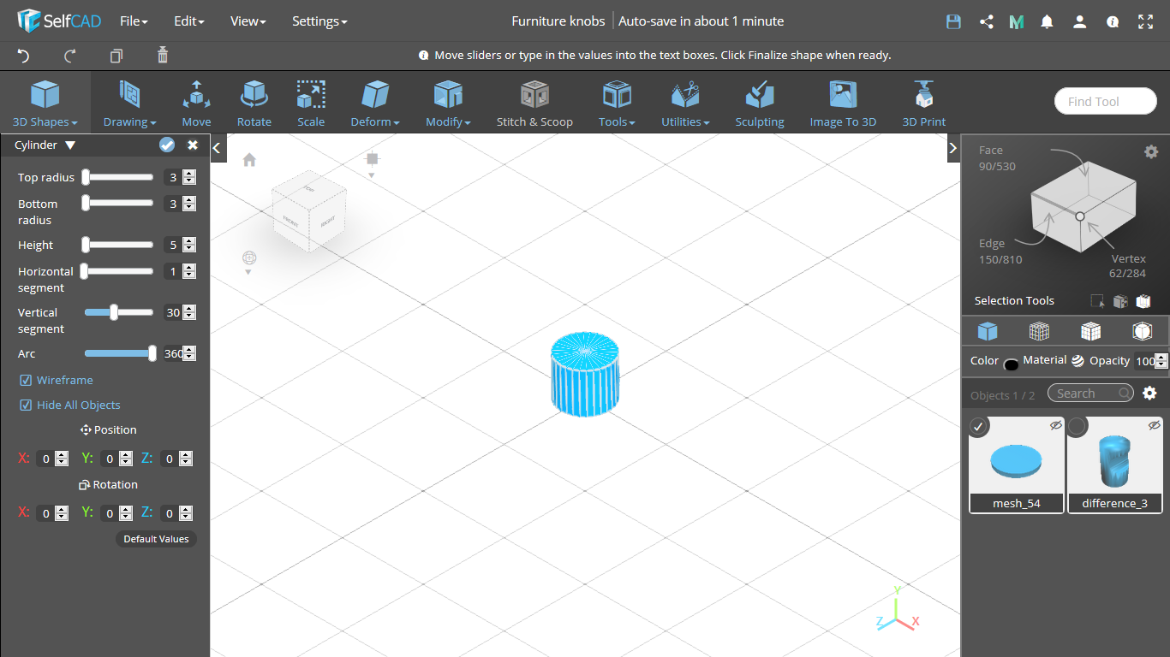Open the Sculpting tool
The height and width of the screenshot is (657, 1170).
pos(760,104)
